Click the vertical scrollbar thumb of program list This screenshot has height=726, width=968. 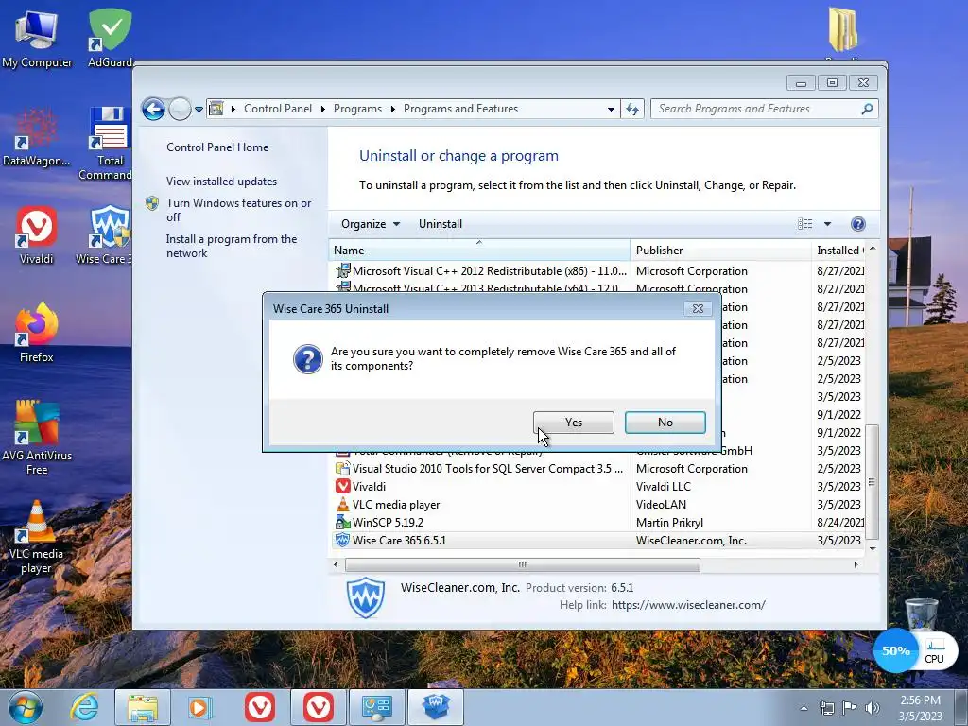pyautogui.click(x=872, y=481)
